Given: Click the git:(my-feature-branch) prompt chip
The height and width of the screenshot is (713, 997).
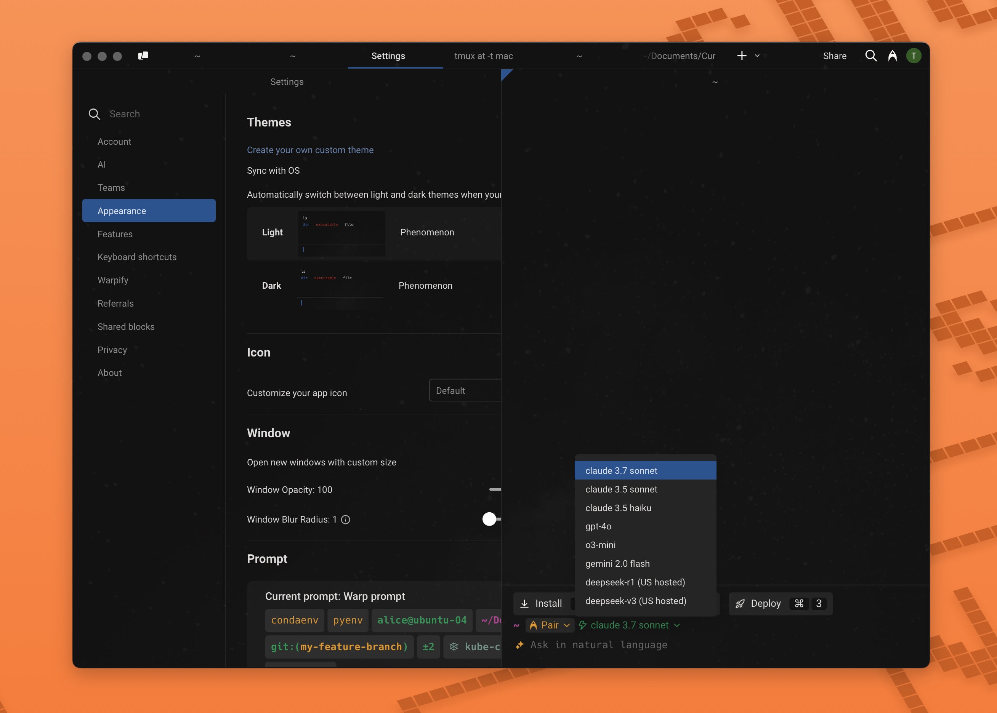Looking at the screenshot, I should (x=340, y=647).
